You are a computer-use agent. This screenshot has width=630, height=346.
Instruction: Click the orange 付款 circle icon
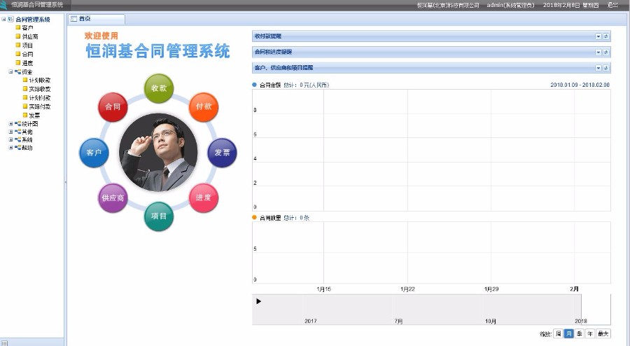(204, 107)
